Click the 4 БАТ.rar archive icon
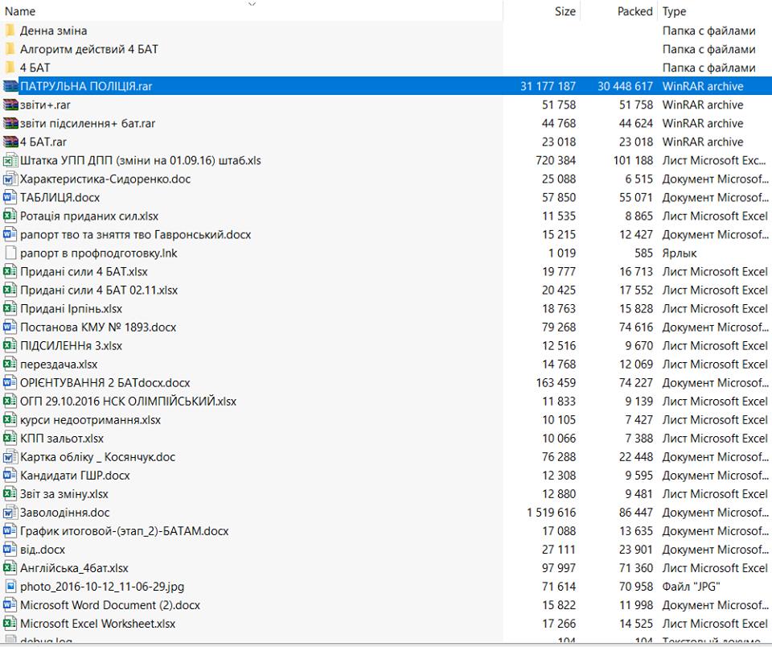Screen dimensions: 772x647 [x=10, y=142]
